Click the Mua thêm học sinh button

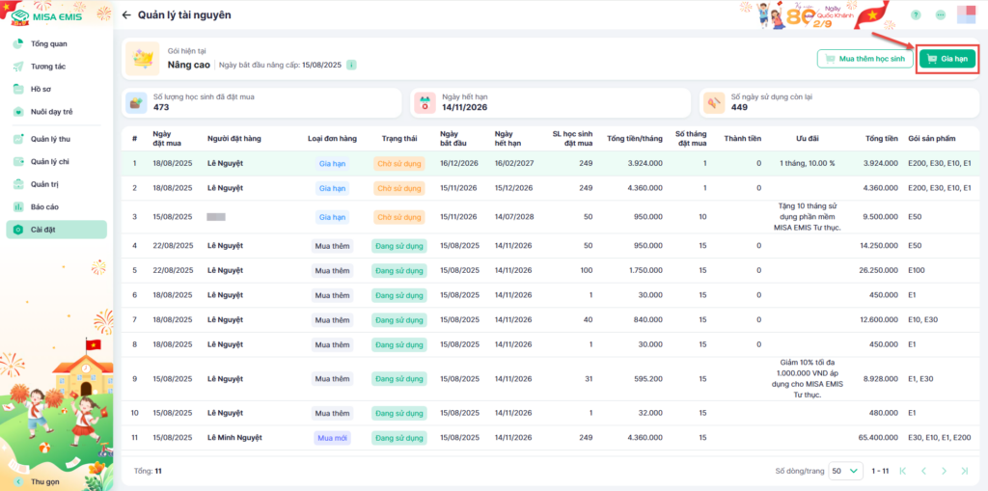864,59
